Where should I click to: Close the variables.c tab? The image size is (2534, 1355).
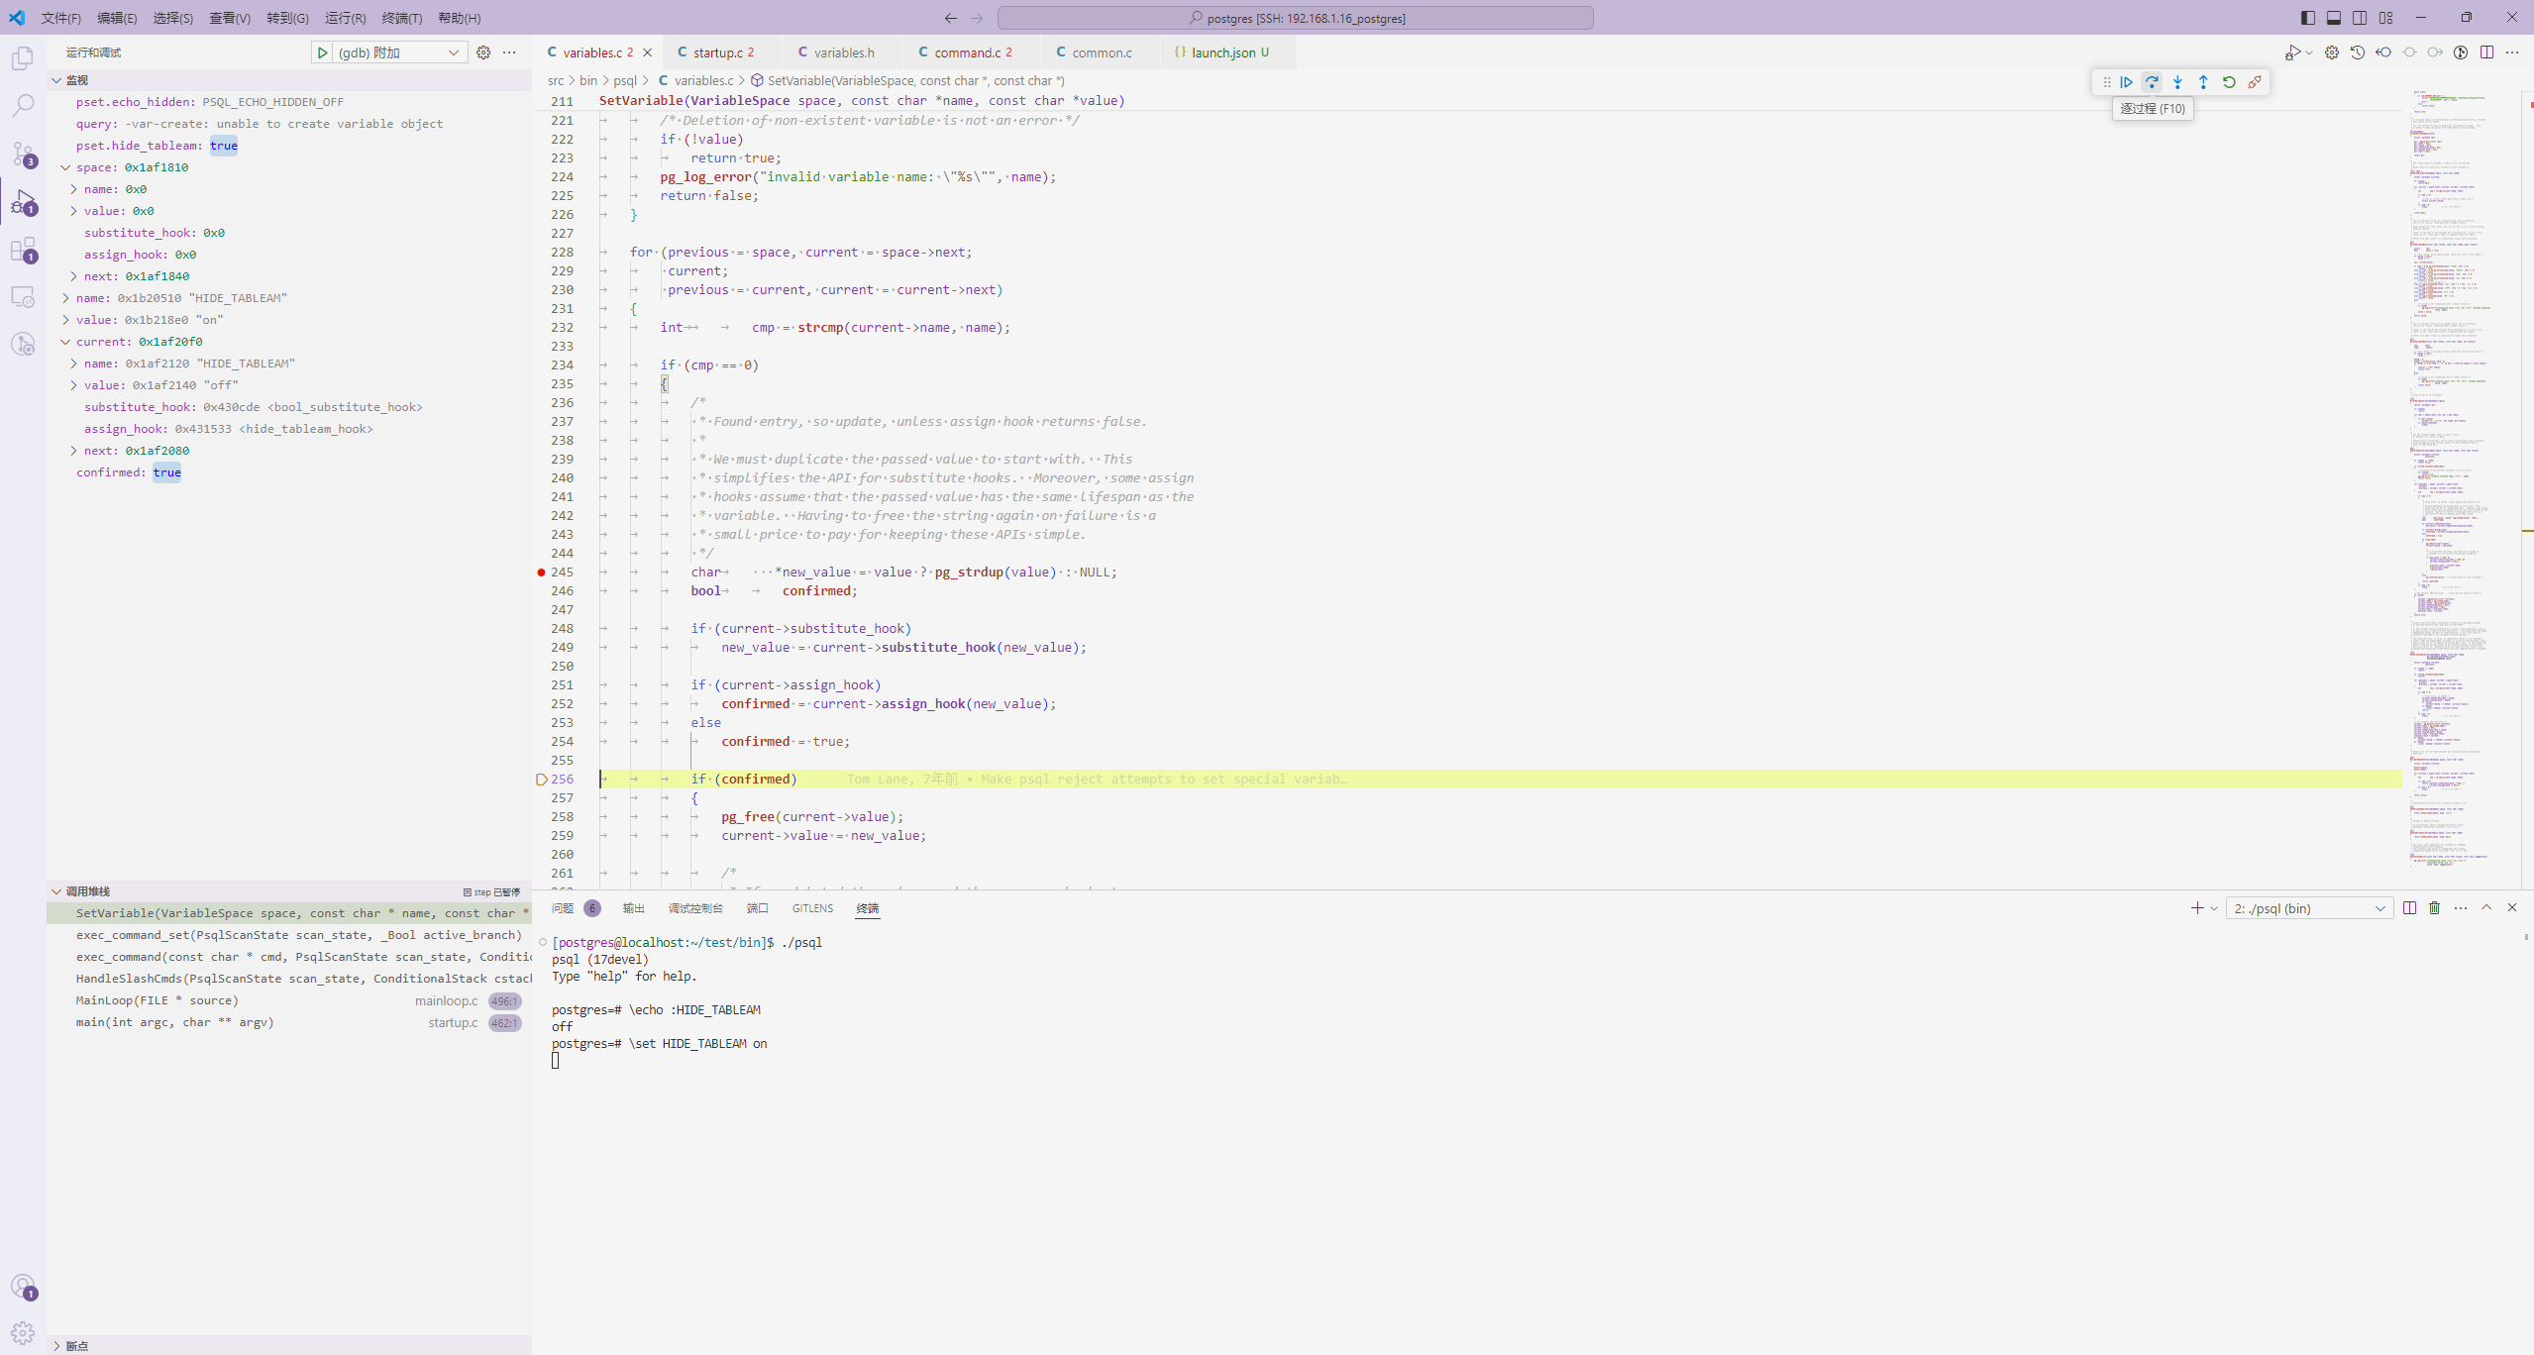click(648, 52)
